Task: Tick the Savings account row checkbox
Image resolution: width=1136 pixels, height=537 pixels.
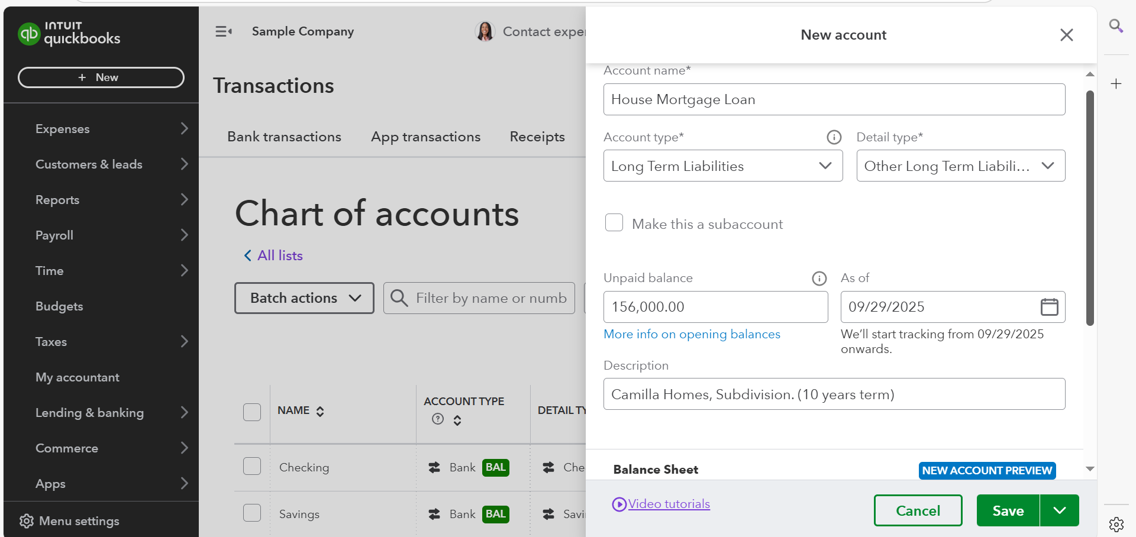Action: 252,513
